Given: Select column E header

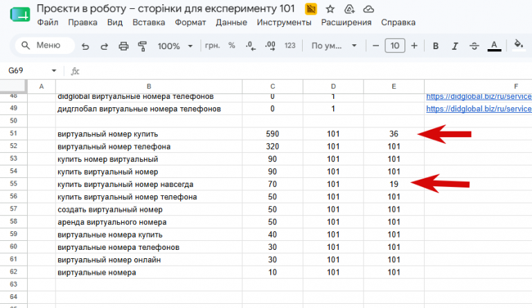Looking at the screenshot, I should point(393,87).
